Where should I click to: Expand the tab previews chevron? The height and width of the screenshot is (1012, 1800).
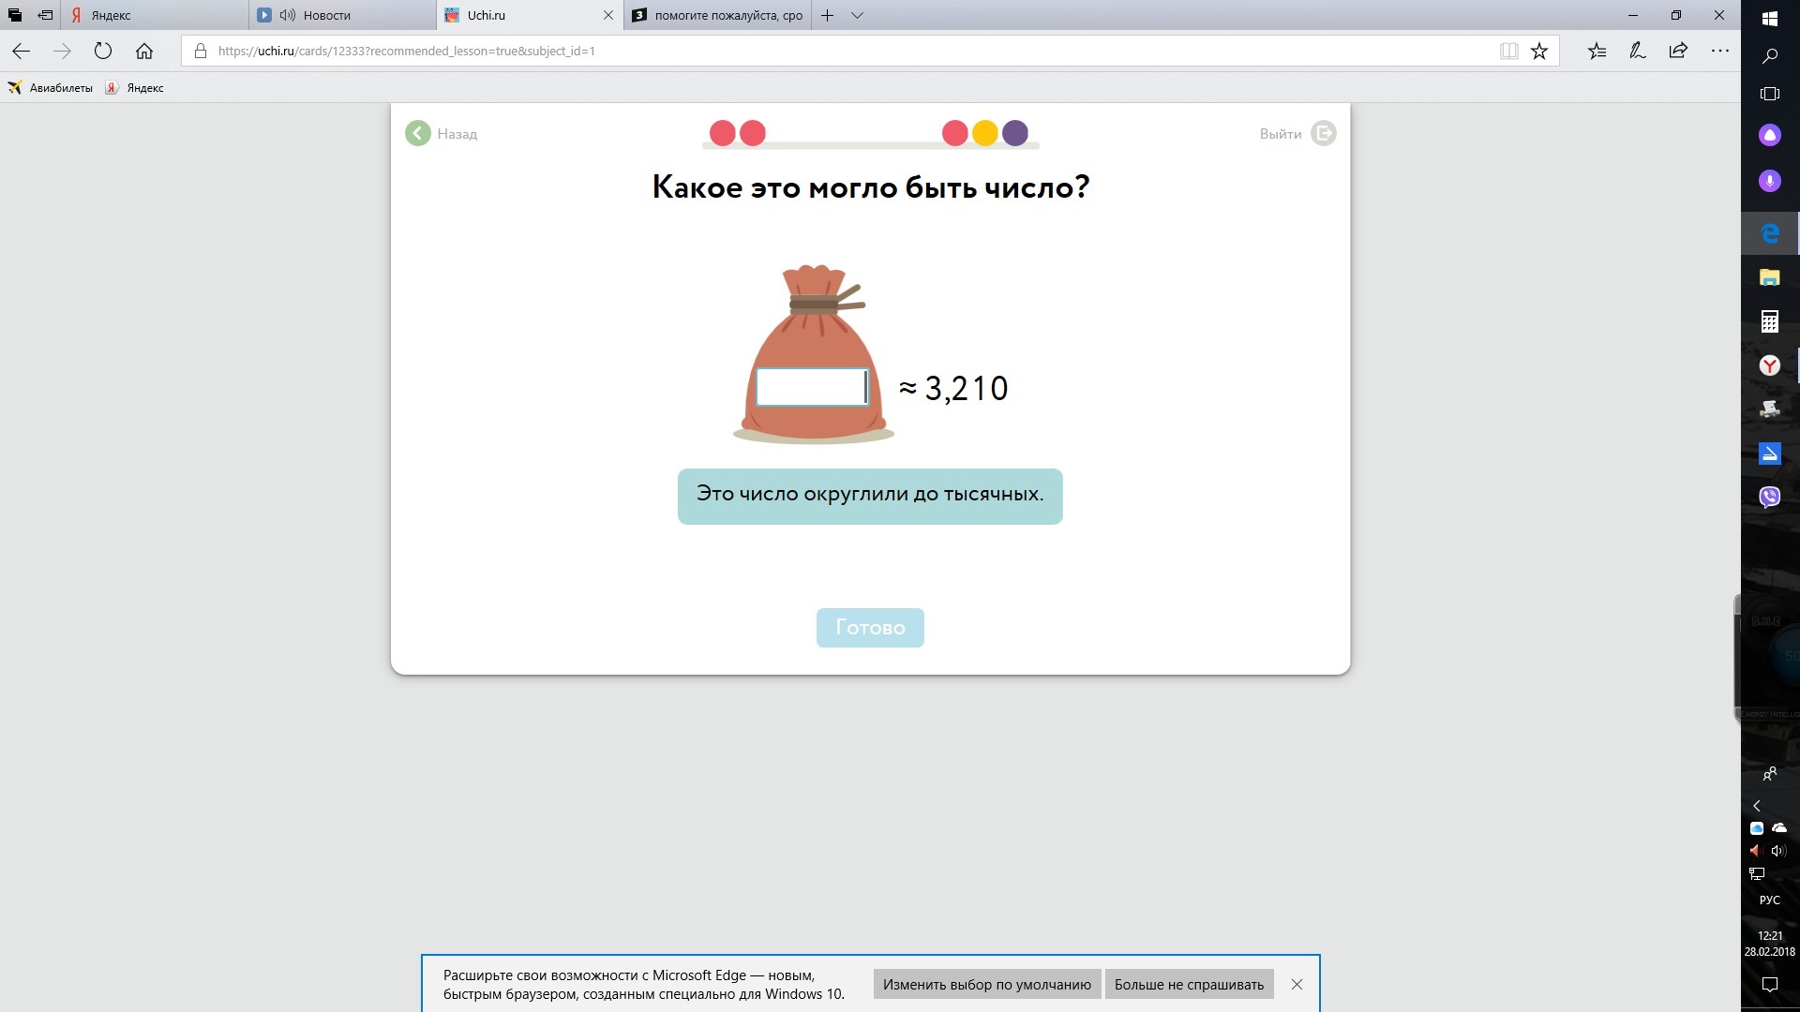pos(857,15)
